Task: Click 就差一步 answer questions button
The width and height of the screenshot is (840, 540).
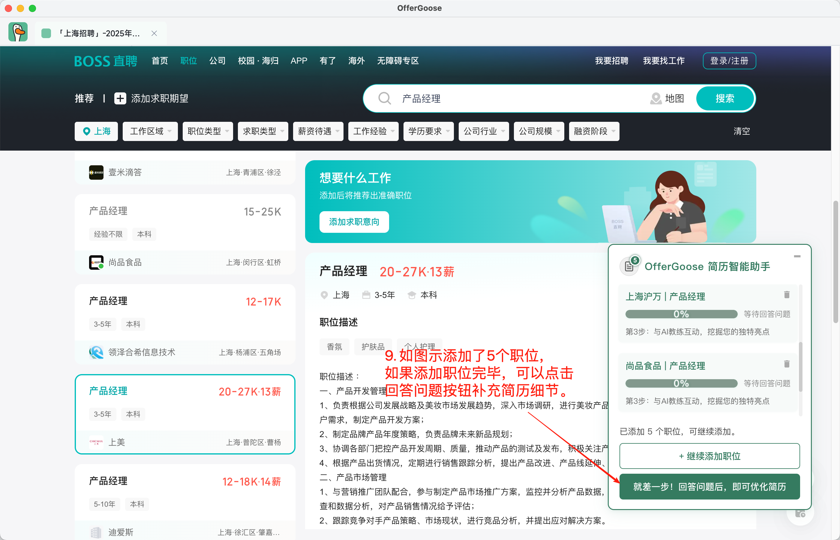Action: [x=709, y=487]
